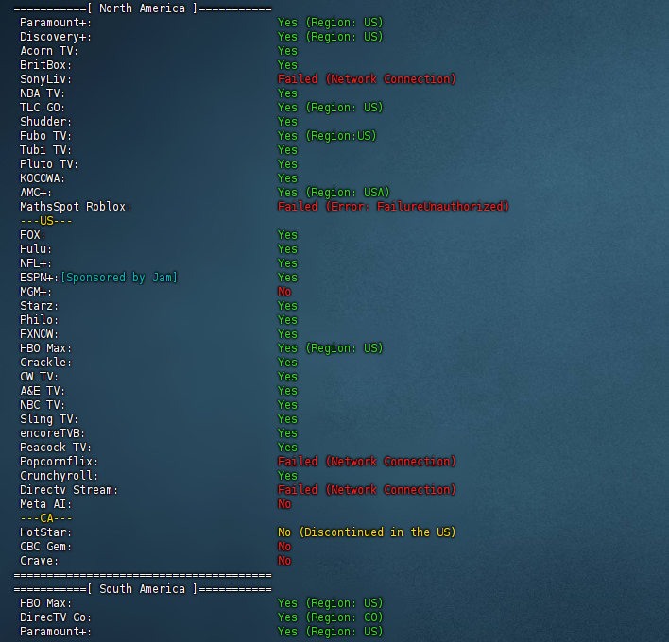The image size is (669, 642).
Task: Select the 'Starz:' label
Action: [x=39, y=306]
